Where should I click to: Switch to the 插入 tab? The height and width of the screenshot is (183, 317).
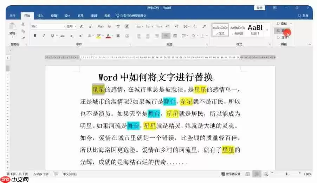(40, 15)
